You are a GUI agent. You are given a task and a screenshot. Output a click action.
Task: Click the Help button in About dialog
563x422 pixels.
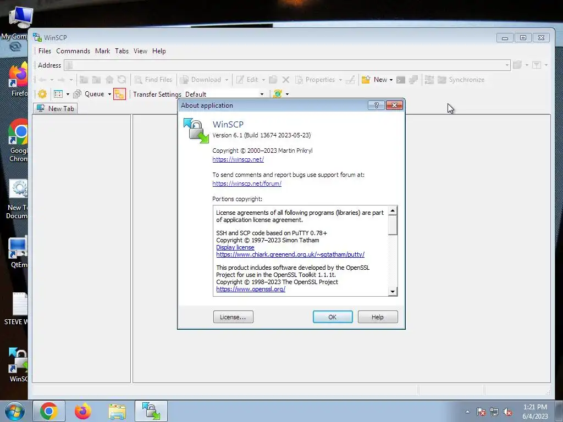(378, 317)
